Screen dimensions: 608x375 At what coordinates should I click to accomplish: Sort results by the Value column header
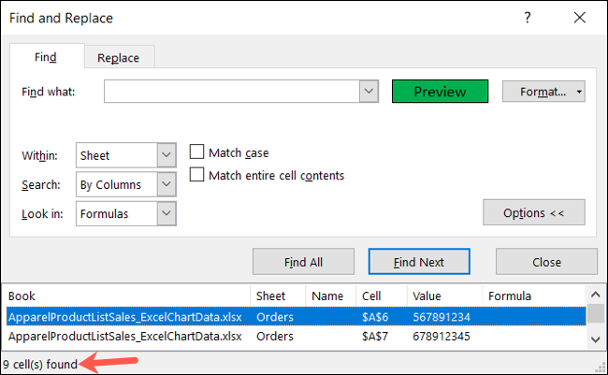click(444, 296)
